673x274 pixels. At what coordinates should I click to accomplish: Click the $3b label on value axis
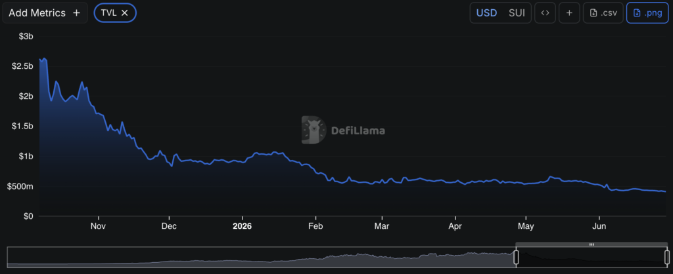pos(26,37)
